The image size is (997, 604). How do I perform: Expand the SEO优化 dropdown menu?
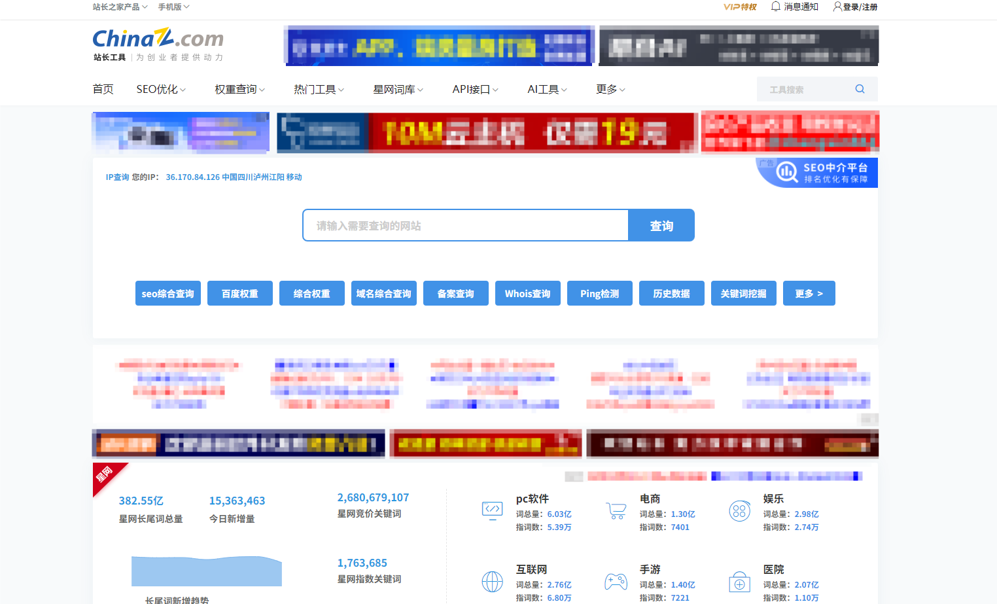pos(161,90)
